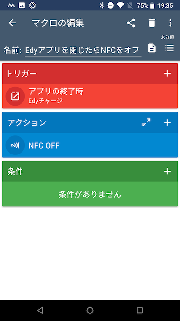The height and width of the screenshot is (321, 180).
Task: Open recent apps with square button
Action: pyautogui.click(x=139, y=311)
